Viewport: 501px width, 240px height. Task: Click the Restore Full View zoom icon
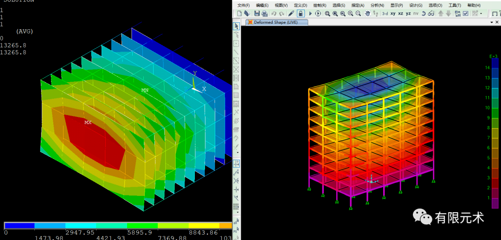click(335, 13)
